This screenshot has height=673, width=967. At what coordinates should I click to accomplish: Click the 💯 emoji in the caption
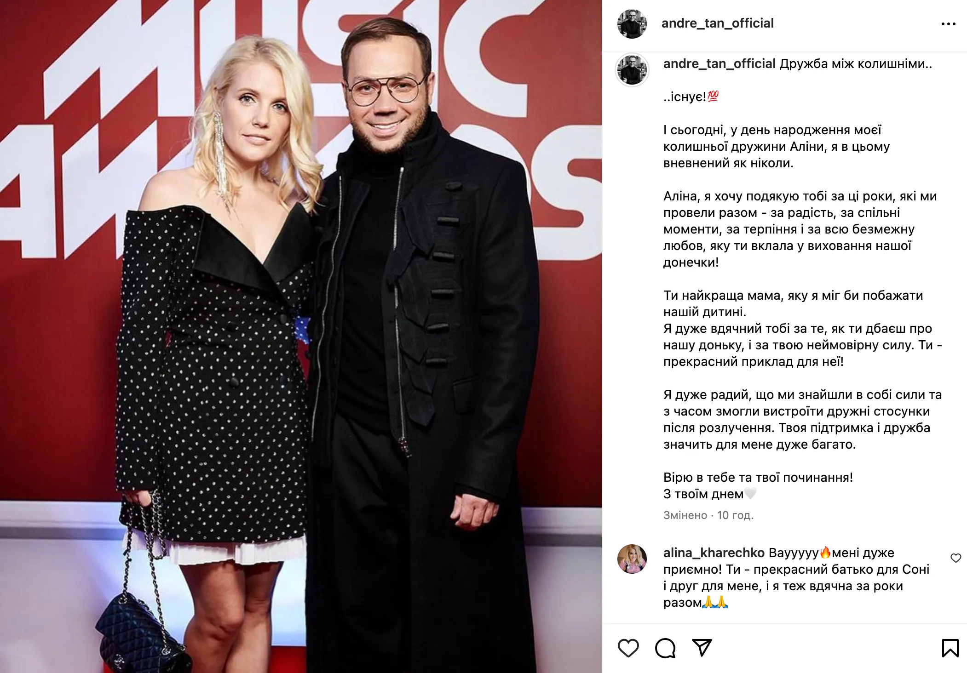pos(713,97)
